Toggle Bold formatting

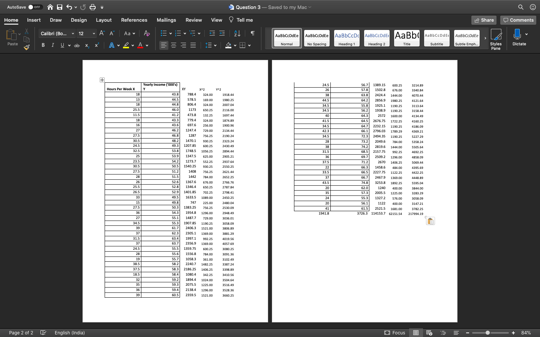[x=43, y=45]
